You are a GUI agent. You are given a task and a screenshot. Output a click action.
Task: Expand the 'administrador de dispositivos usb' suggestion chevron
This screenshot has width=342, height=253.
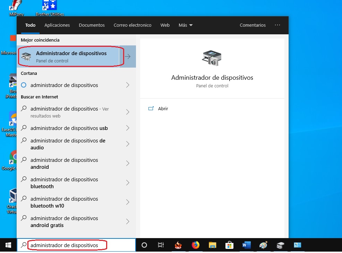tap(128, 128)
